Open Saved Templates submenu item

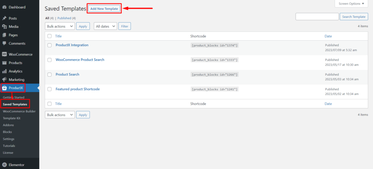coord(15,104)
